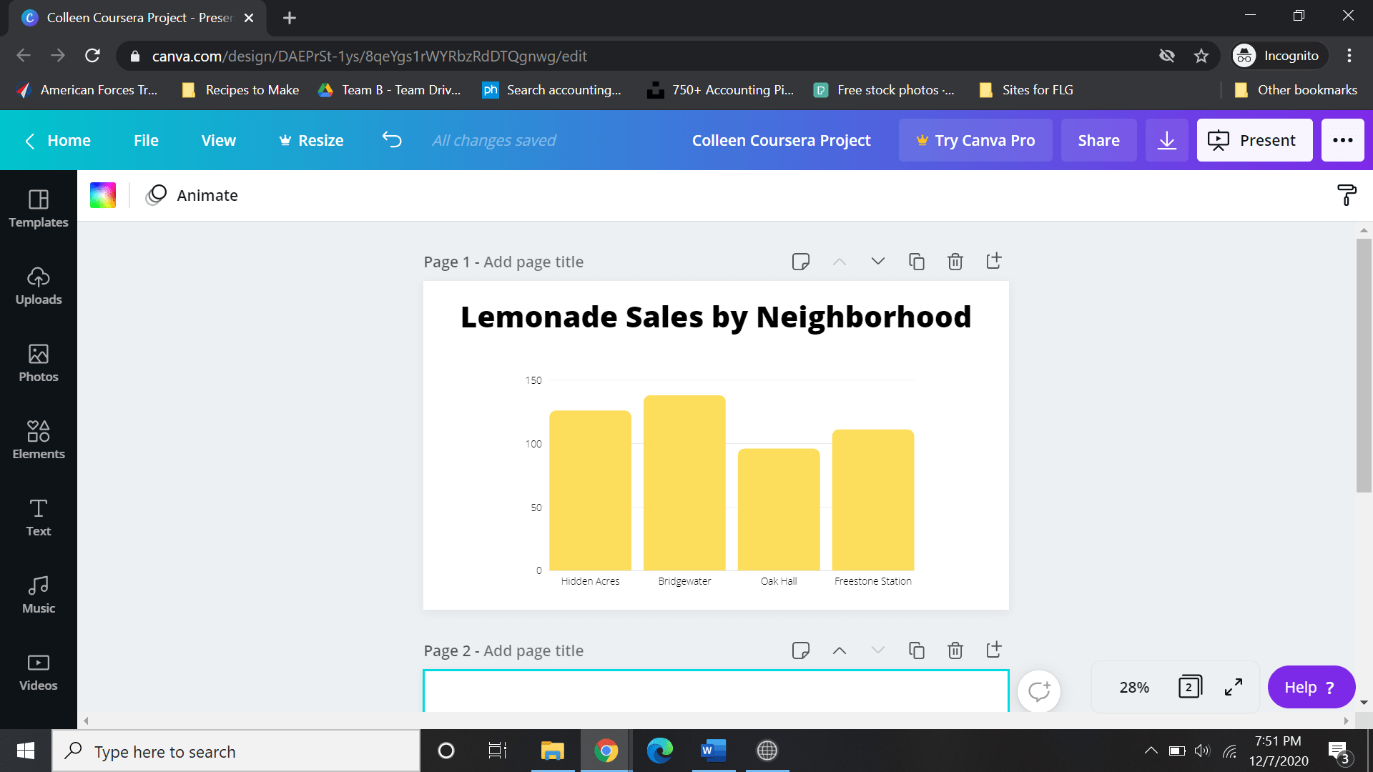1373x772 pixels.
Task: Open Microsoft Word from the taskbar
Action: click(x=712, y=751)
